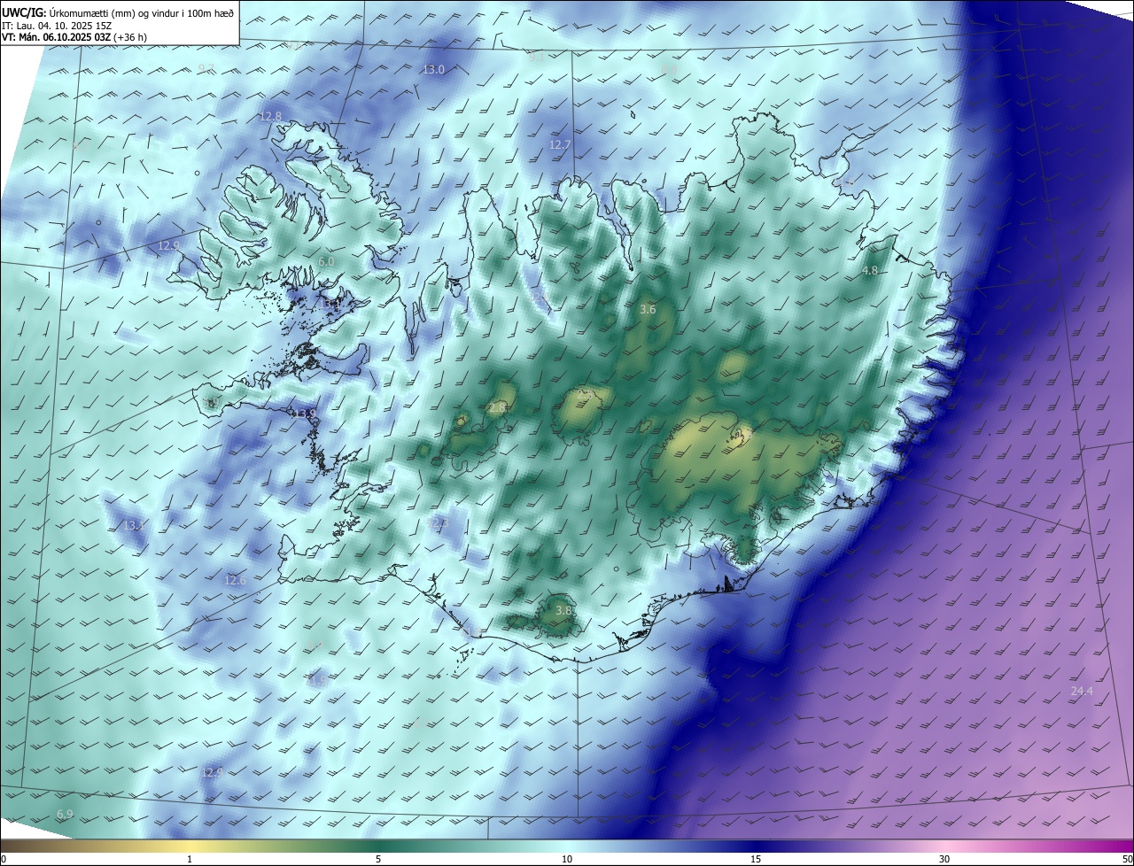Click the 12.6 value label
Viewport: 1134px width, 866px height.
(x=235, y=581)
